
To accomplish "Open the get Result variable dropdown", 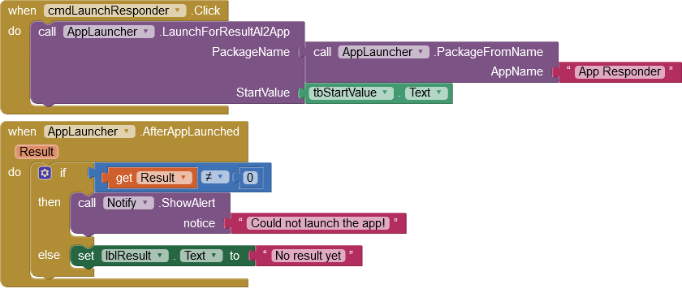I will click(x=164, y=178).
